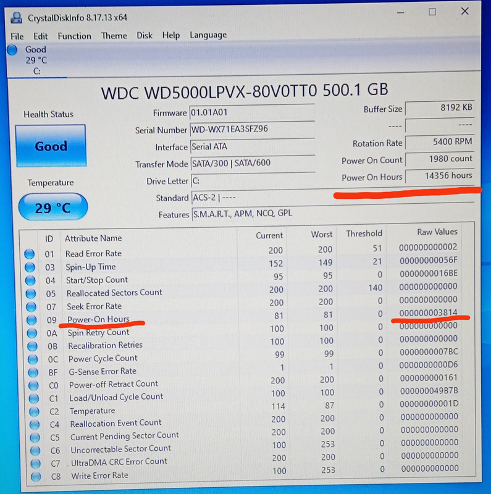Click the 29 °C temperature button
This screenshot has height=494, width=491.
(53, 207)
